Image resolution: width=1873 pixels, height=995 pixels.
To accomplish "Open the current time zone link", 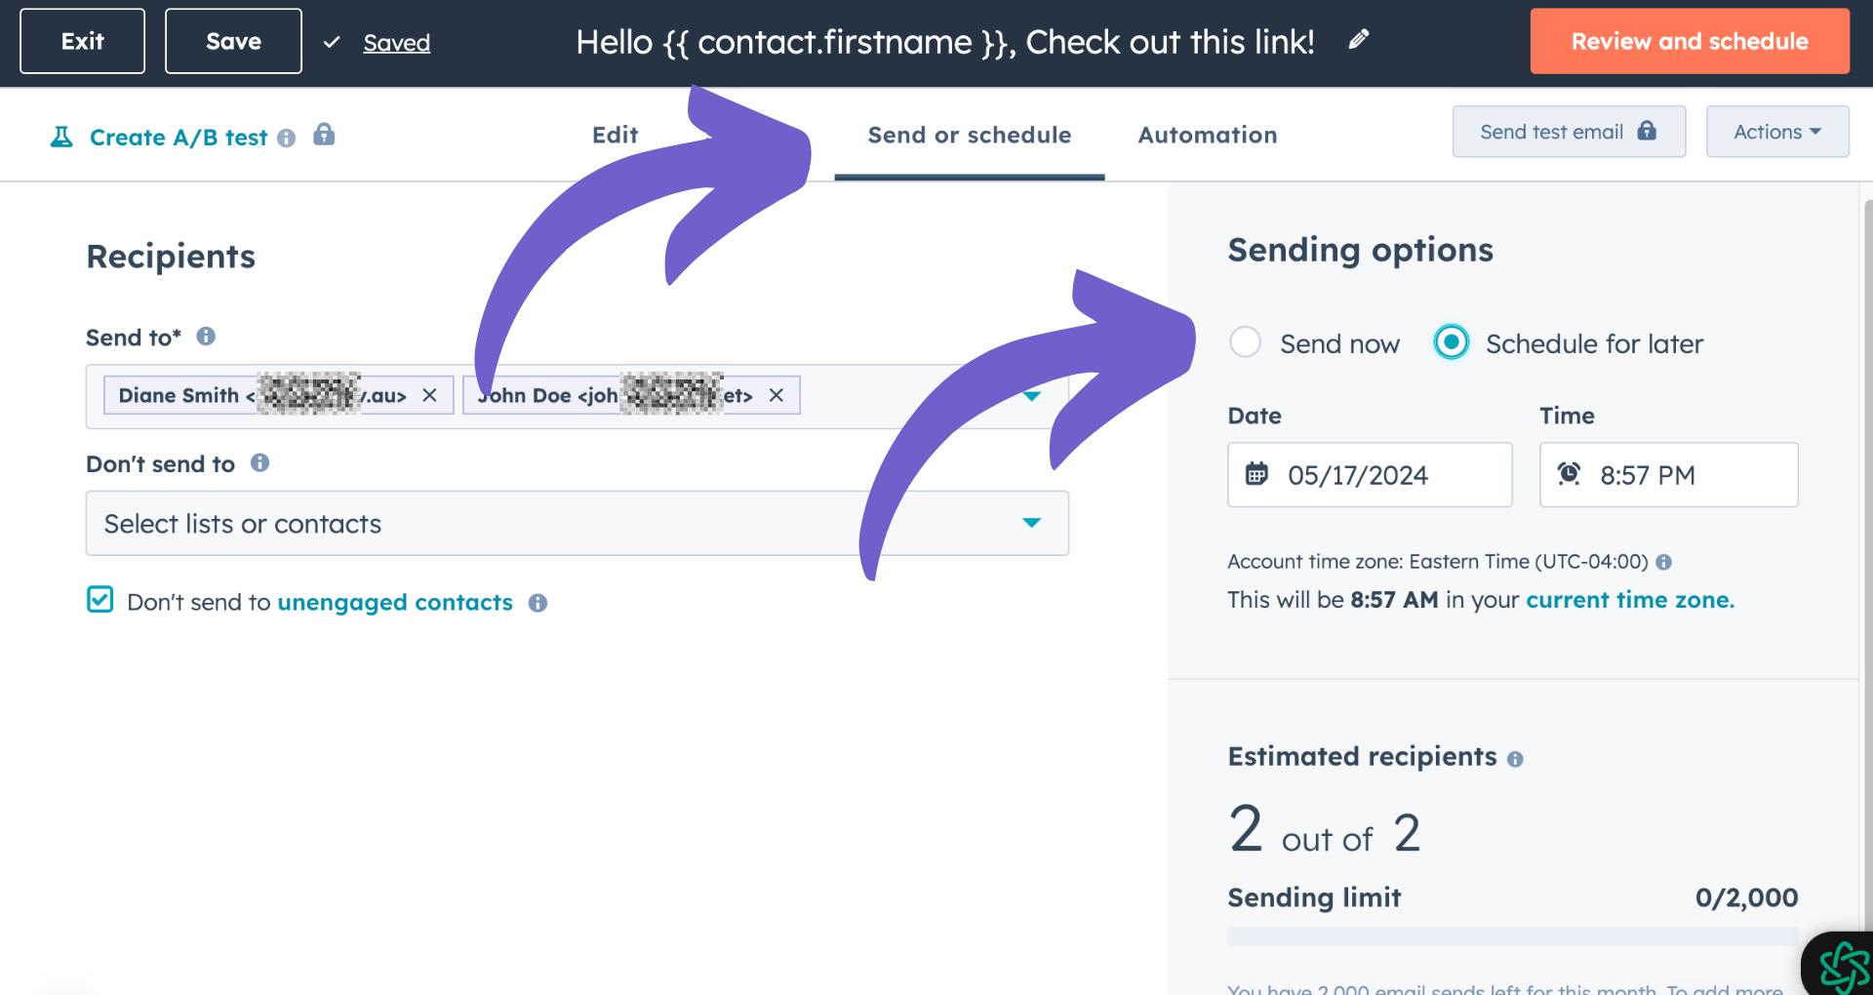I will (x=1629, y=599).
